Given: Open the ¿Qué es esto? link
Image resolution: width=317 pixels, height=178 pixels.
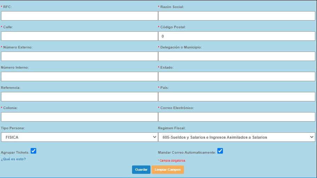Looking at the screenshot, I should pyautogui.click(x=13, y=159).
